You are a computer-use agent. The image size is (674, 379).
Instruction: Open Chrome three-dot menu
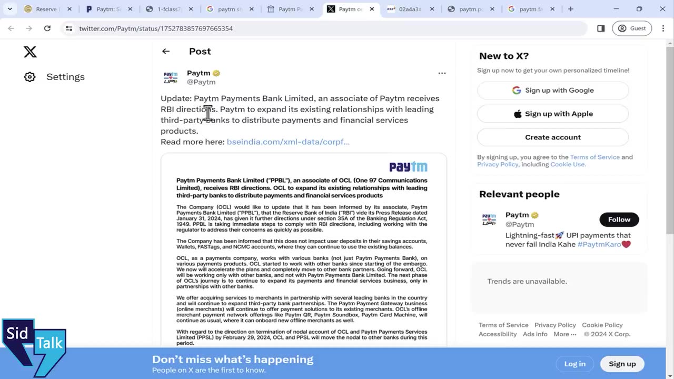663,28
